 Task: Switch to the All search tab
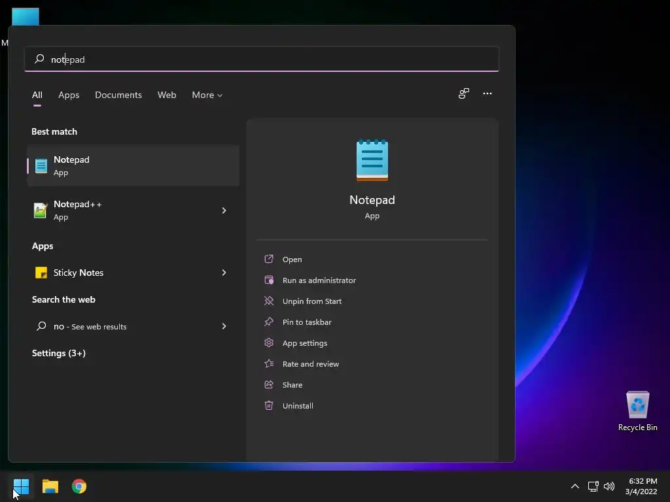[x=37, y=95]
